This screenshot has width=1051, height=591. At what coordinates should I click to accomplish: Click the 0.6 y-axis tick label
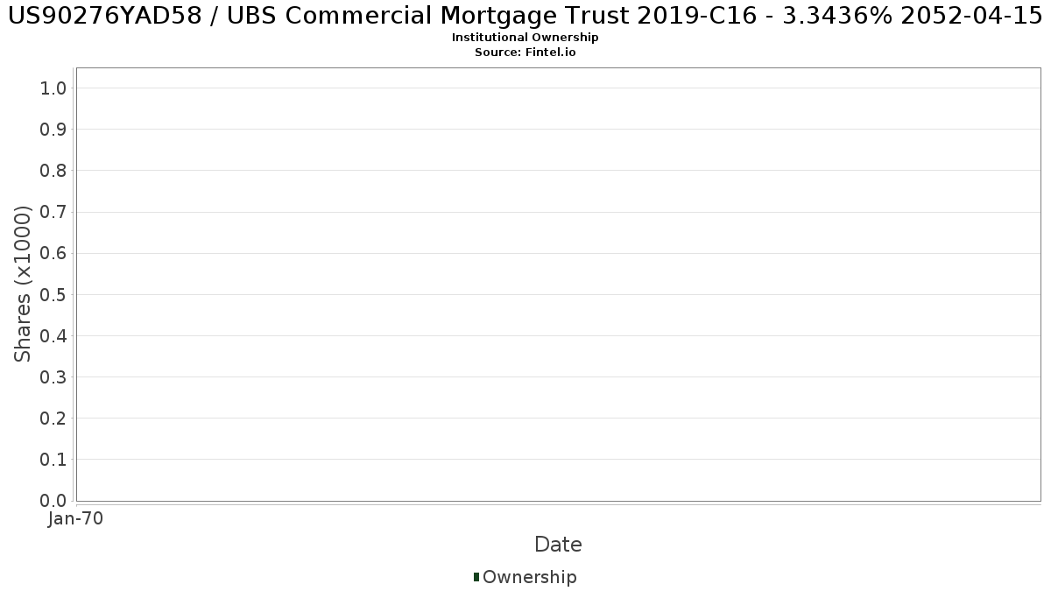coord(53,253)
